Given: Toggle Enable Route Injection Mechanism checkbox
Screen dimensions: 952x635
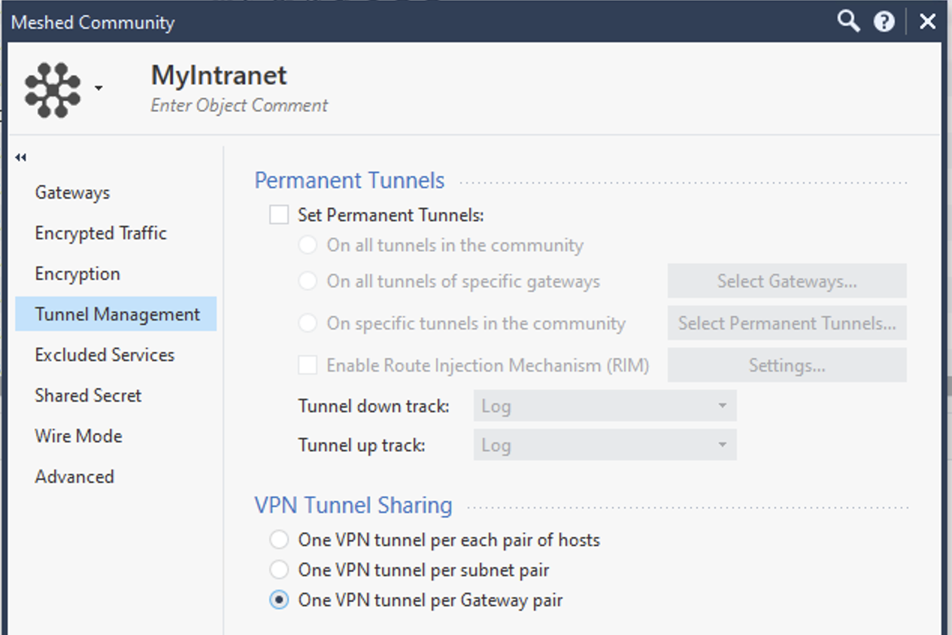Looking at the screenshot, I should (x=308, y=366).
